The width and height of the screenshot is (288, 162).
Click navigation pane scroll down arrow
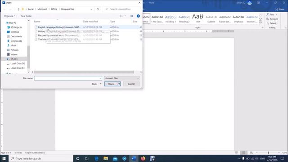click(28, 72)
